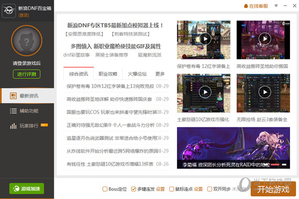Enable the 鼠标连点 checkbox
Viewport: 299px width, 199px height.
[171, 189]
